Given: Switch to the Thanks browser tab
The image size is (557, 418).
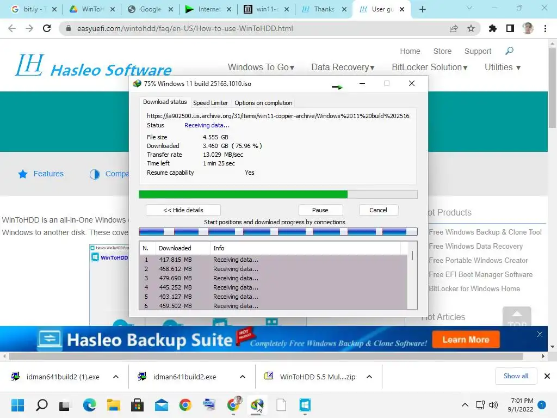Looking at the screenshot, I should tap(324, 9).
